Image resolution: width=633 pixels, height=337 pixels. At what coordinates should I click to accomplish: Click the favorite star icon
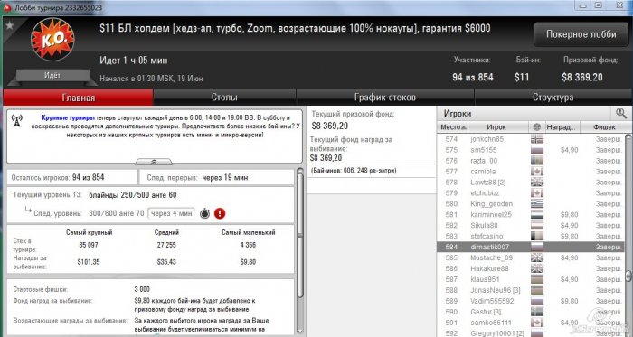point(10,25)
